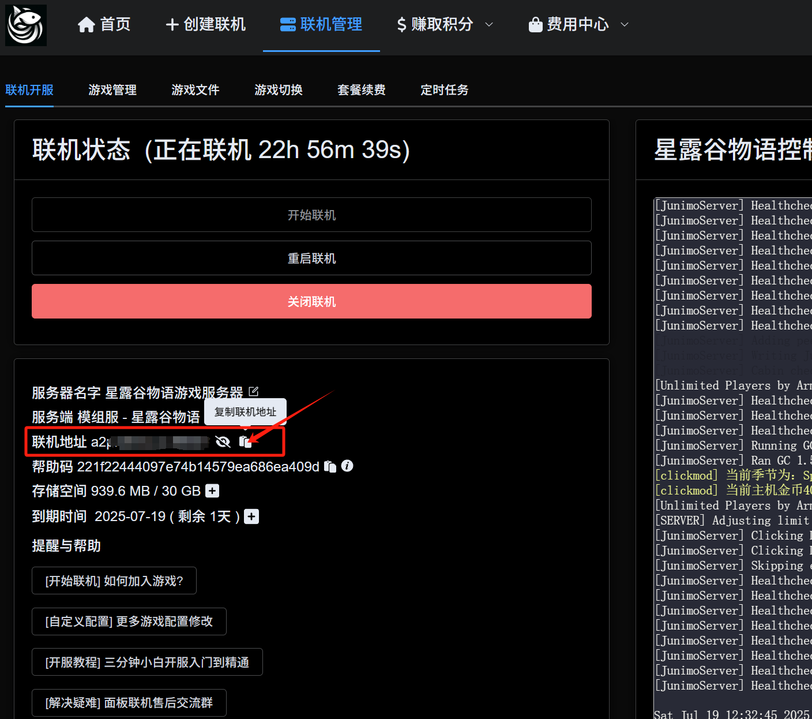Image resolution: width=812 pixels, height=719 pixels.
Task: Click the plus icon next to 到期时间
Action: 251,516
